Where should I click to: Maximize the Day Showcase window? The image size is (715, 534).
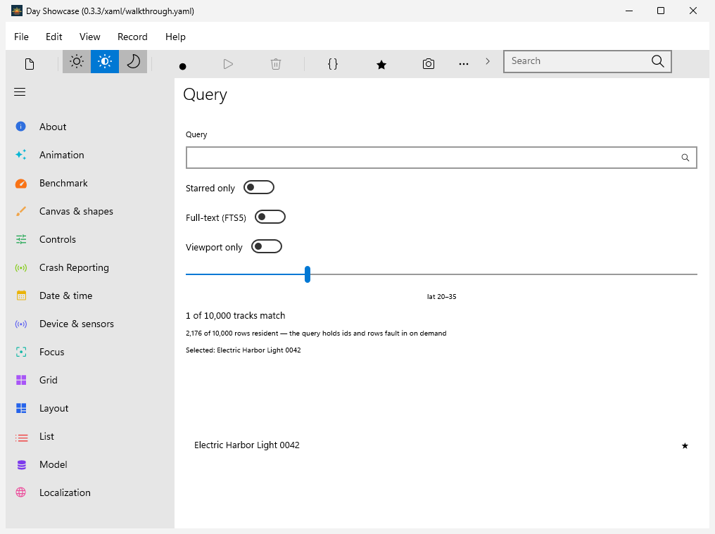(660, 11)
